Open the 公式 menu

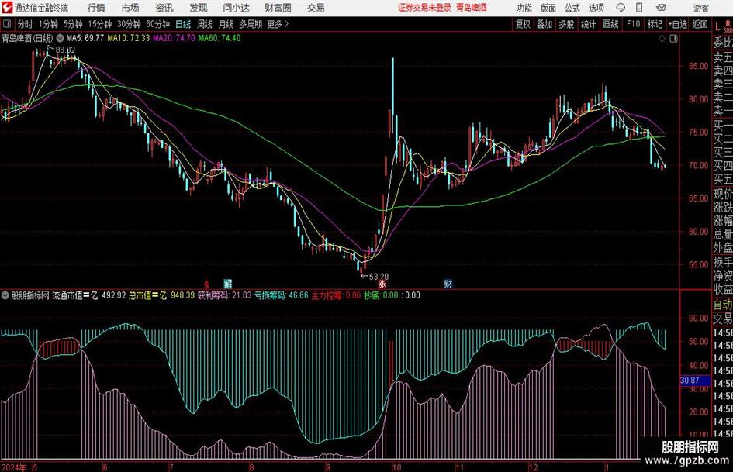coord(572,8)
